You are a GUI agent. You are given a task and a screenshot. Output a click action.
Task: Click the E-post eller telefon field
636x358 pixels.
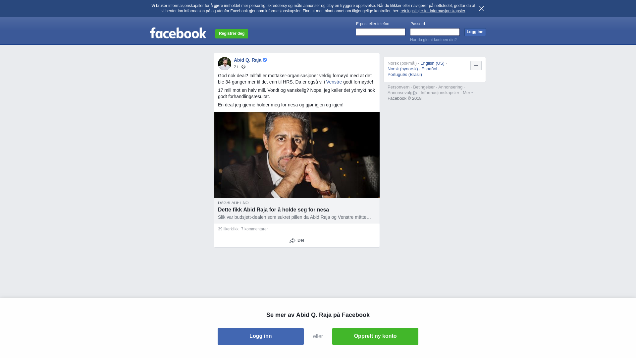(381, 32)
